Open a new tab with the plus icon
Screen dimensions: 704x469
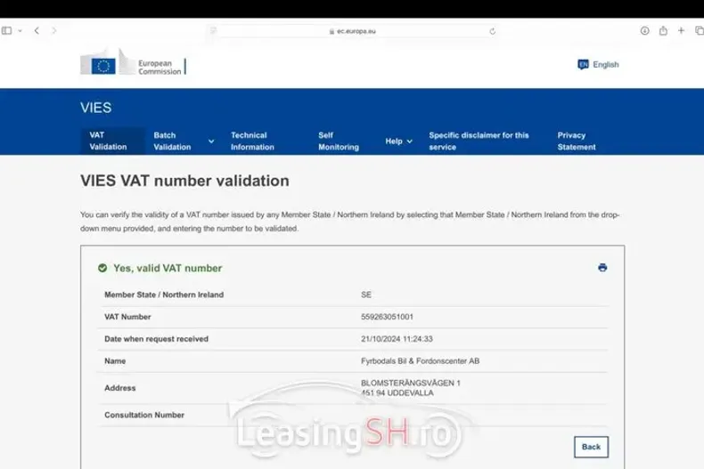click(x=682, y=30)
